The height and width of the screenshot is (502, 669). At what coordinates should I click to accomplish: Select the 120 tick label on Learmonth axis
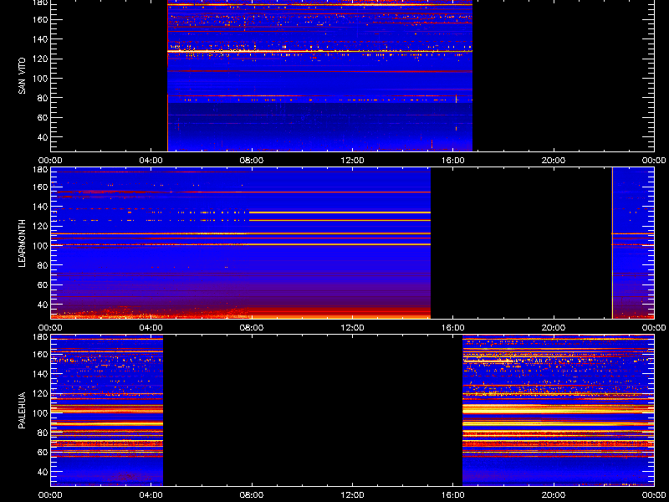(x=40, y=226)
